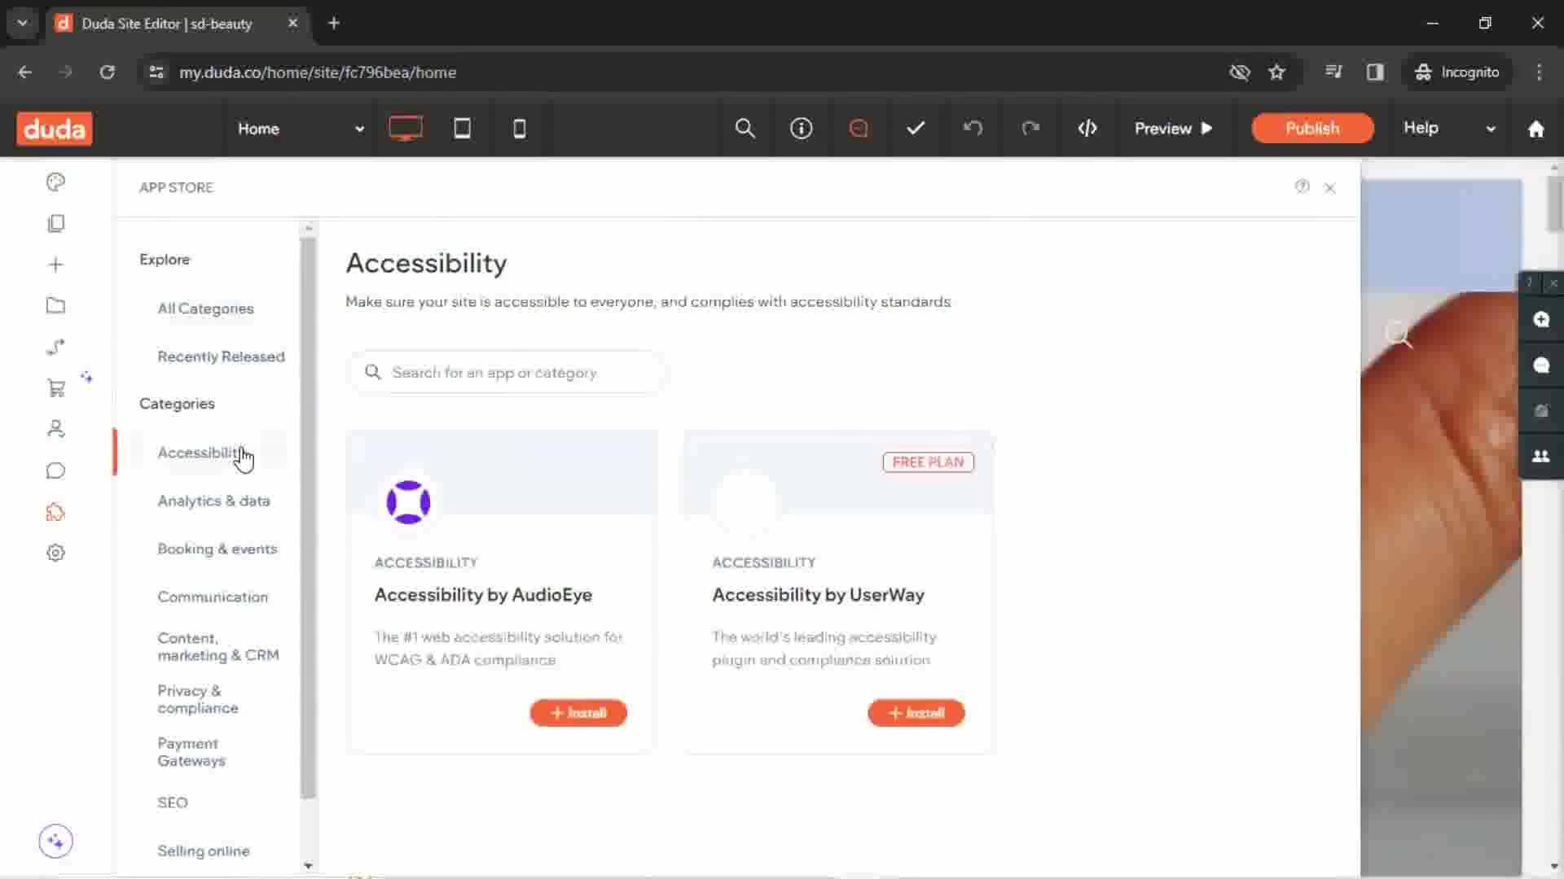
Task: Undo the last action
Action: point(973,128)
